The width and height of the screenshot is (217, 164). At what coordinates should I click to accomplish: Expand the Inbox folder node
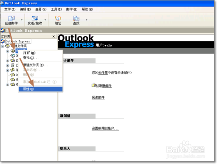coord(7,51)
